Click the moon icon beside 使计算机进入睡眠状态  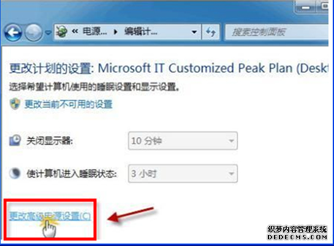click(x=15, y=173)
